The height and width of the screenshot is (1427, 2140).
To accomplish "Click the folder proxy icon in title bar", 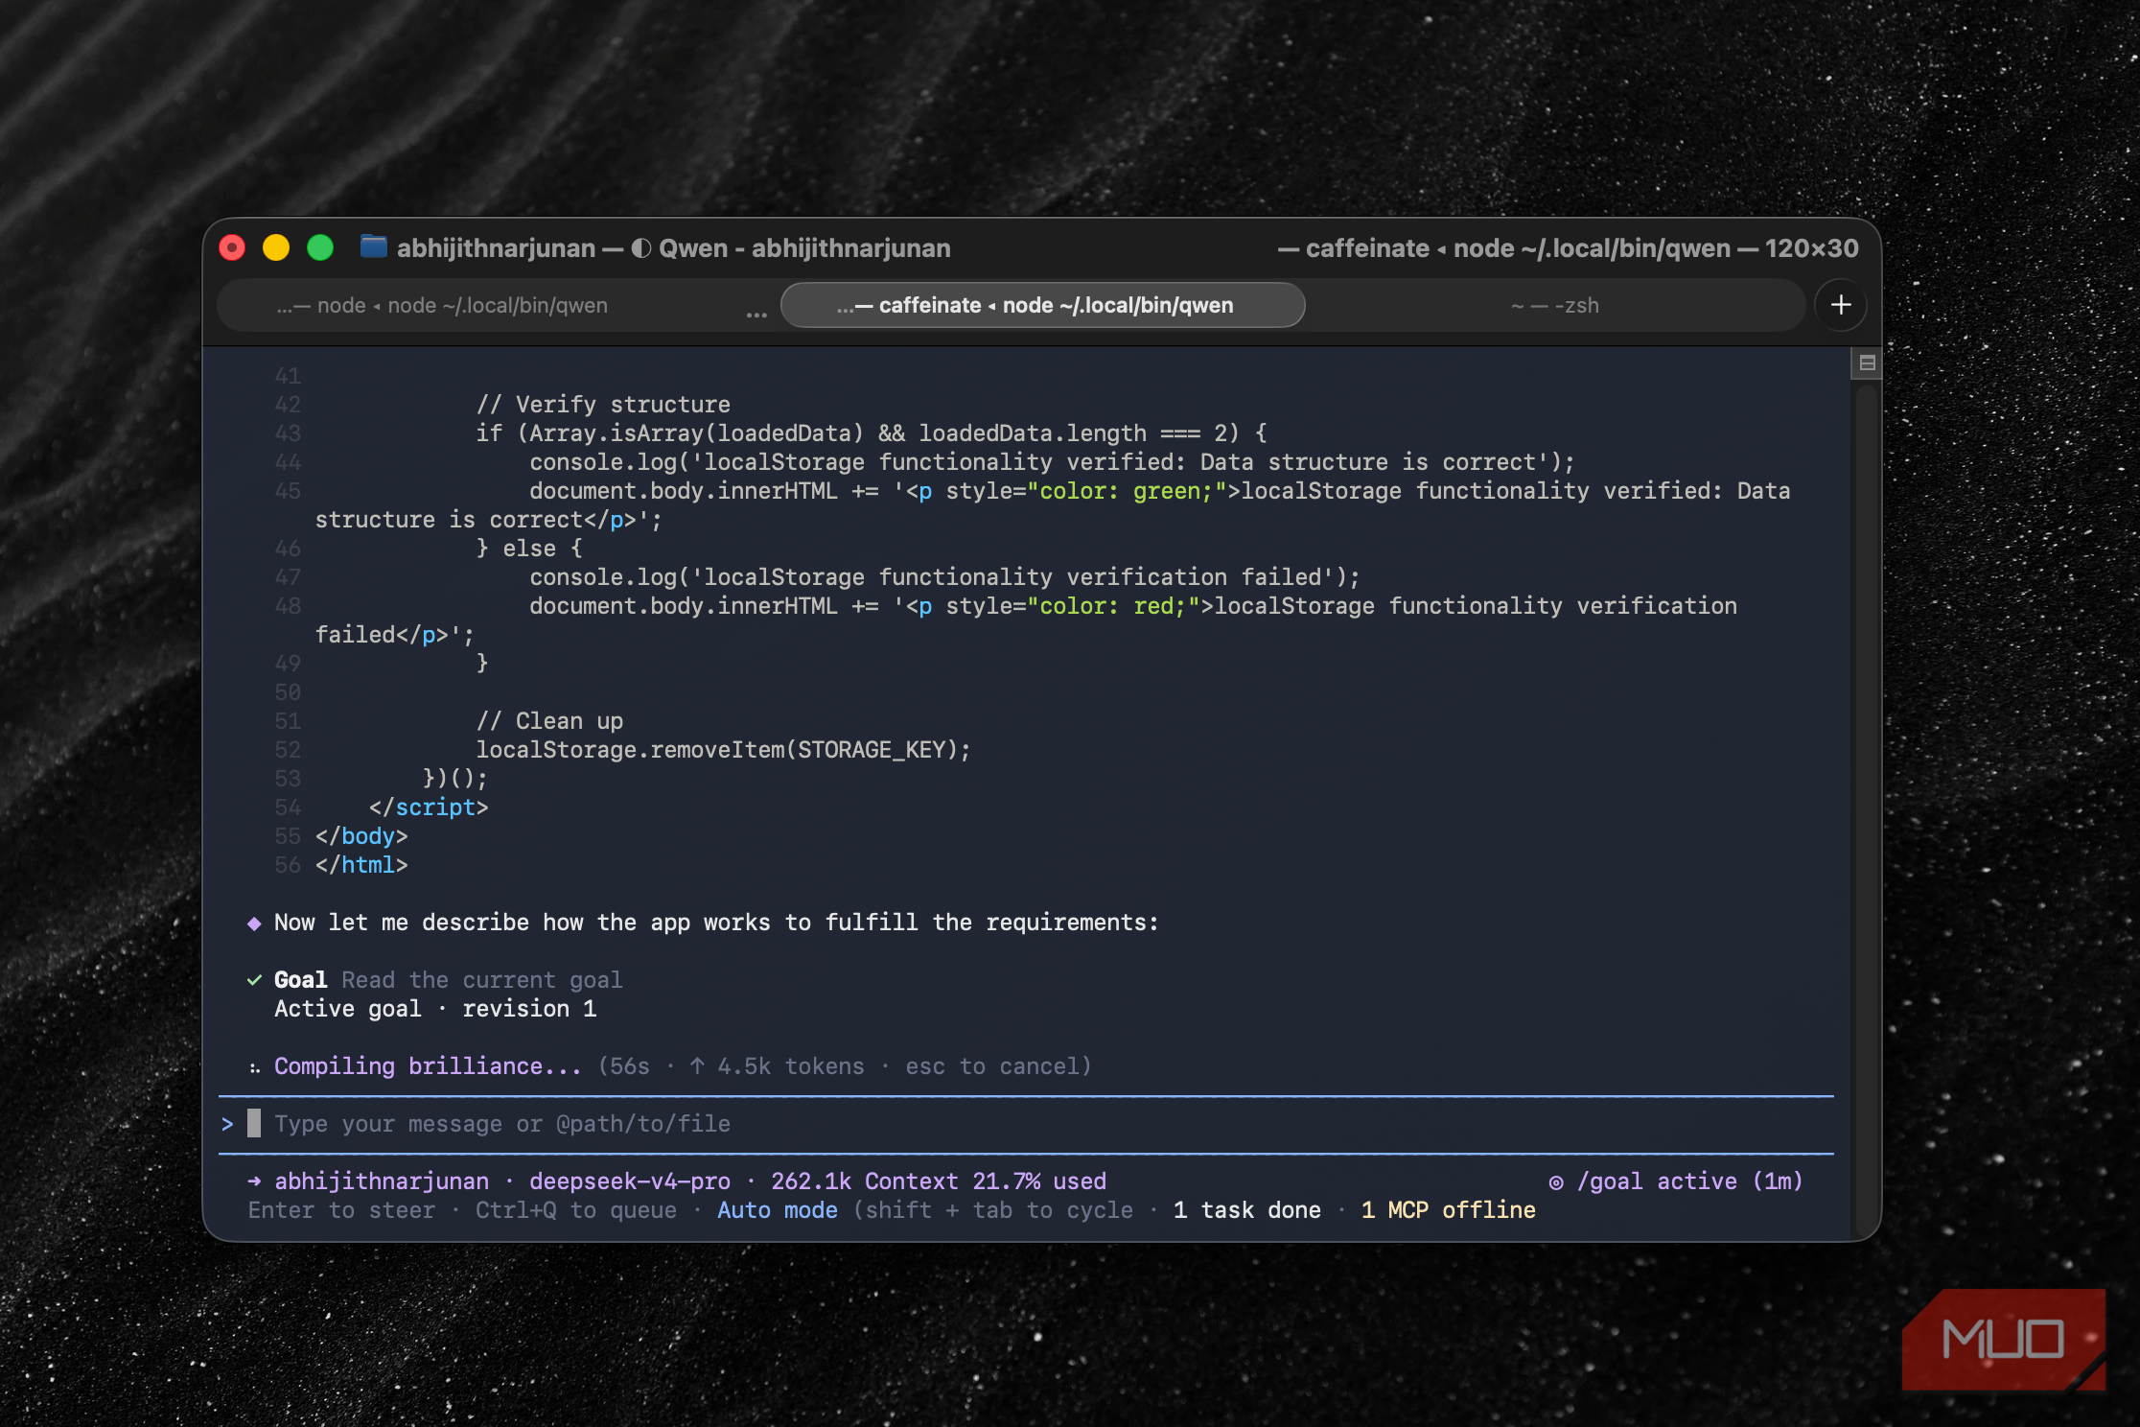I will 373,247.
